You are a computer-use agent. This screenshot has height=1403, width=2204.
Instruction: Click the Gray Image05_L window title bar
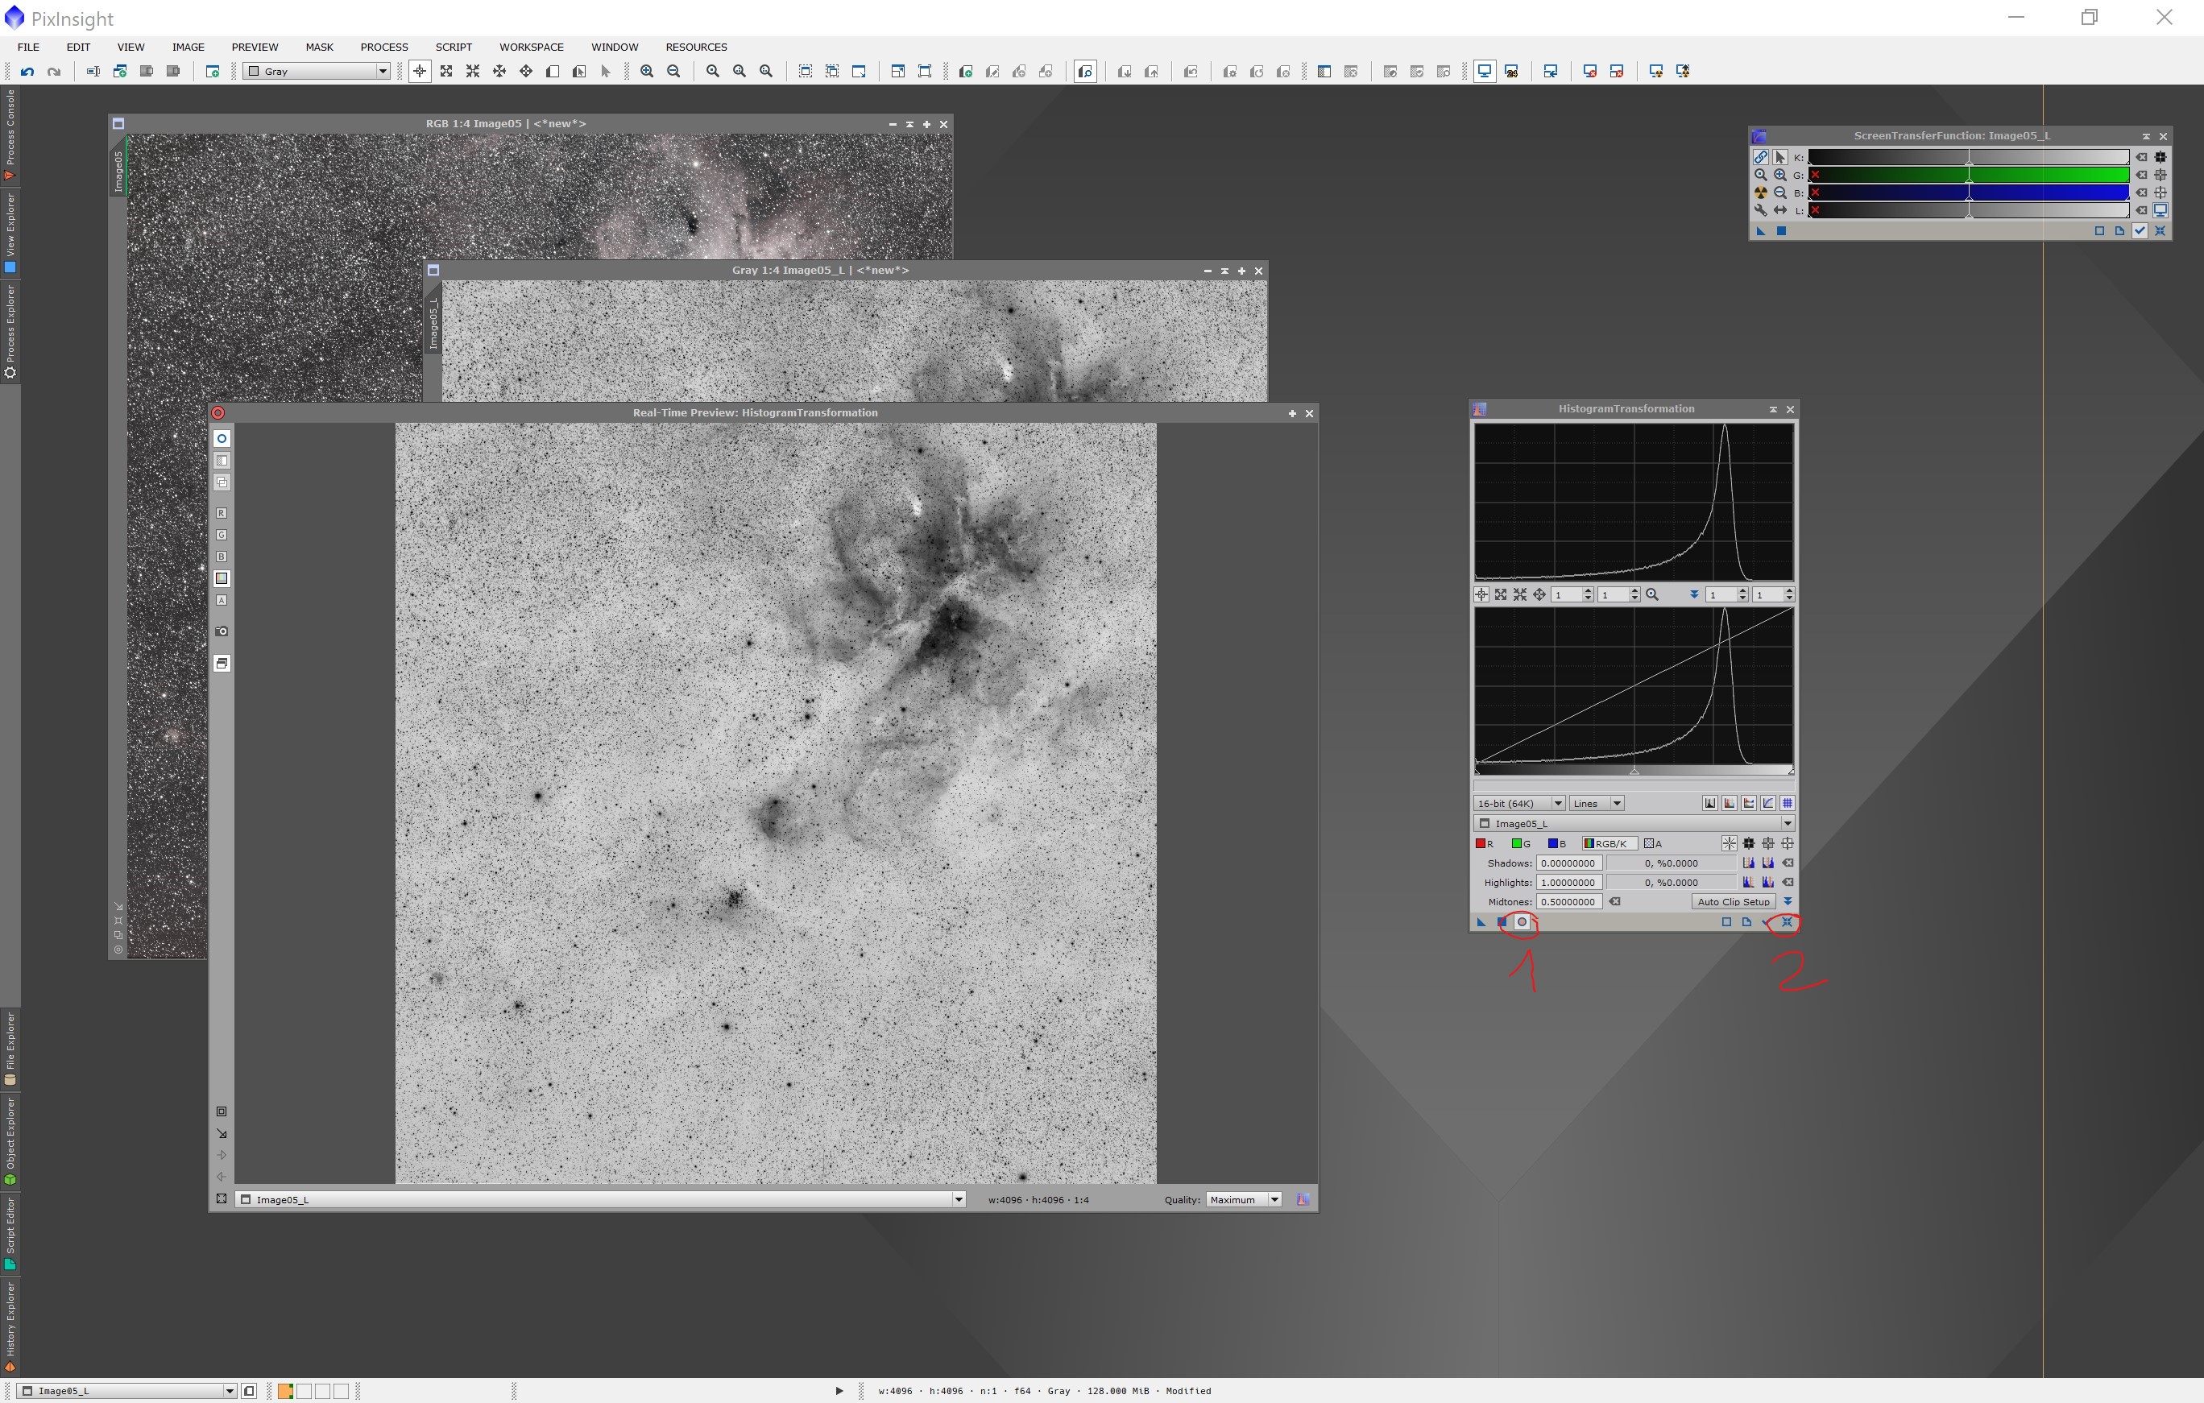820,270
